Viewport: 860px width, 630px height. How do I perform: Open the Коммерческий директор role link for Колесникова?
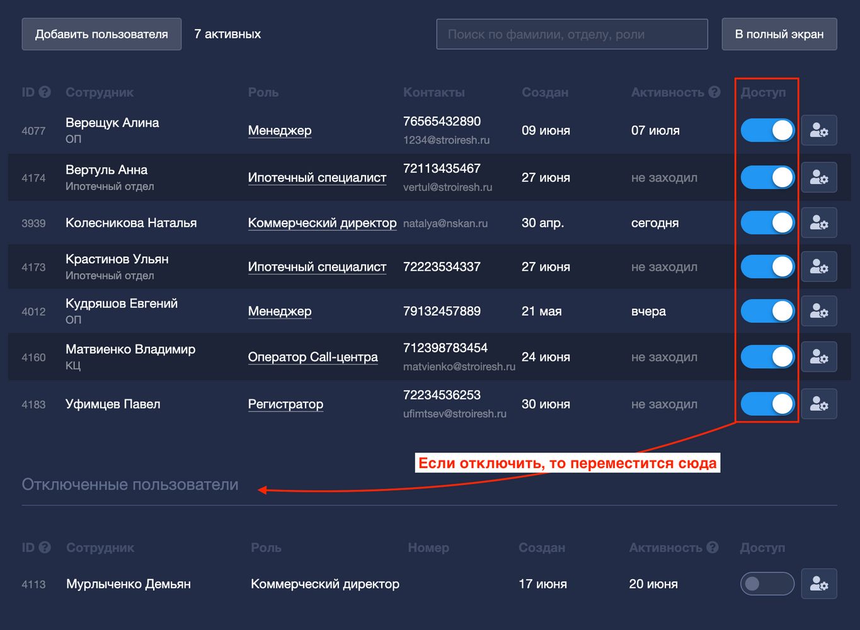click(x=322, y=223)
